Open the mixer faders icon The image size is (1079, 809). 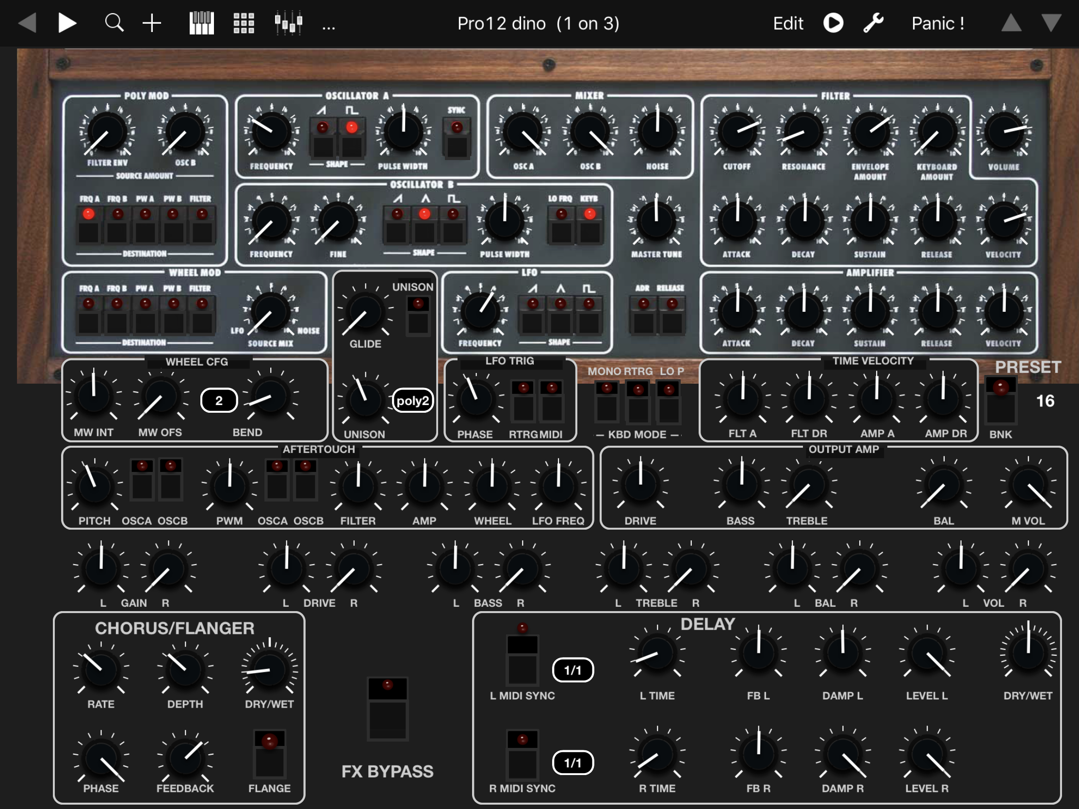point(288,23)
